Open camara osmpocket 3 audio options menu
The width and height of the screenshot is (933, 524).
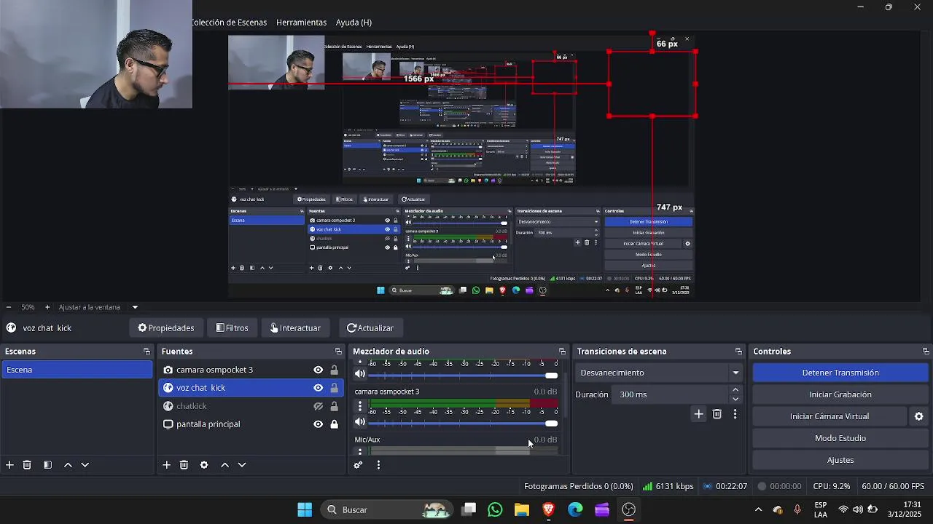359,406
